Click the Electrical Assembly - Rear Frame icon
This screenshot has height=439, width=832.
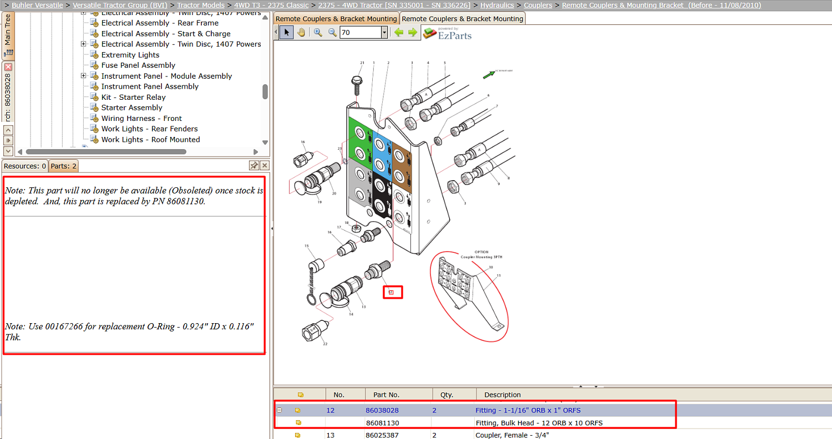coord(94,23)
